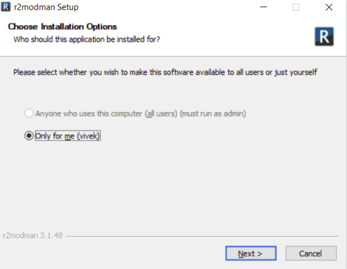Click the 'Choose Installation Options' heading
Screen dimensions: 347x269
pyautogui.click(x=62, y=26)
